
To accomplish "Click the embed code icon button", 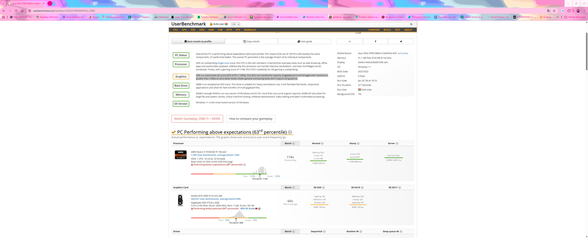I will [x=350, y=41].
